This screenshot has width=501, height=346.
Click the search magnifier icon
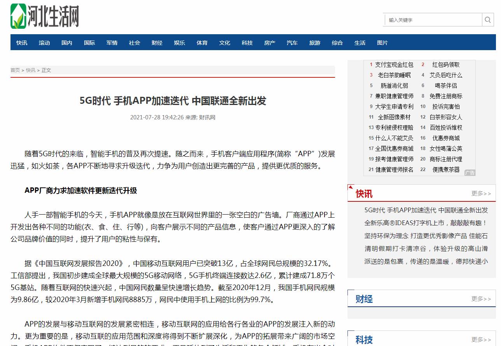488,20
